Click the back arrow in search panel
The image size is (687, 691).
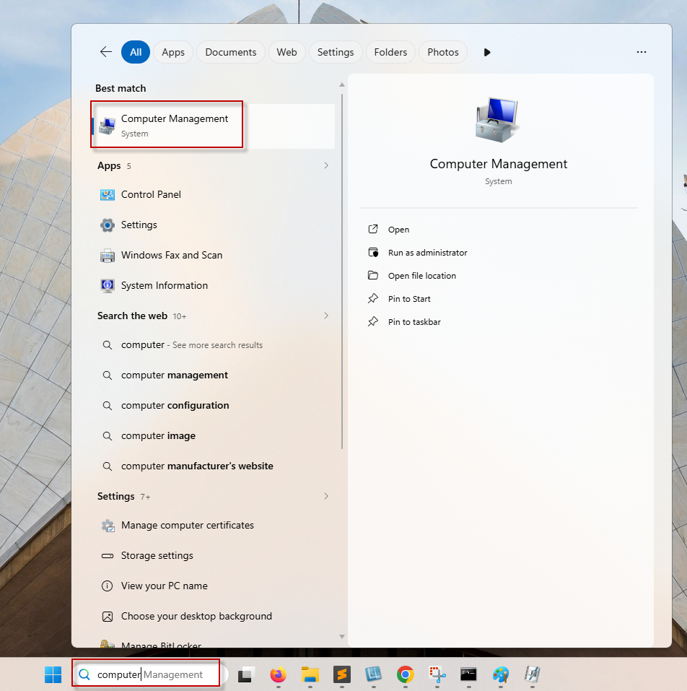point(105,52)
